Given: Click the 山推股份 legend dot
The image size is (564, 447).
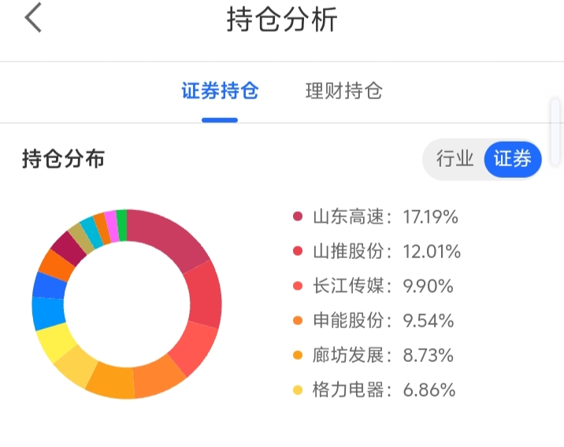Looking at the screenshot, I should 298,251.
